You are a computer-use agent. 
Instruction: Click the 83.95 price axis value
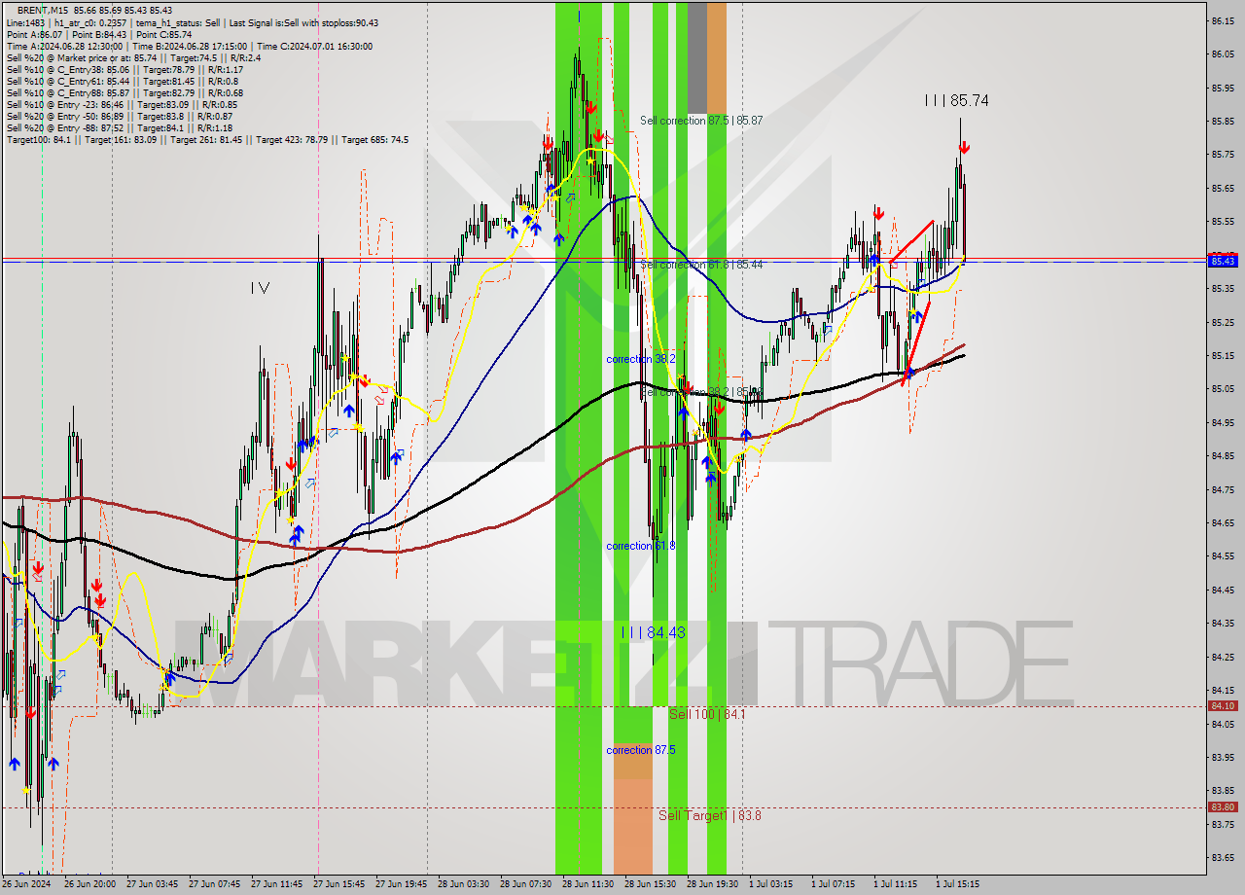[x=1223, y=757]
